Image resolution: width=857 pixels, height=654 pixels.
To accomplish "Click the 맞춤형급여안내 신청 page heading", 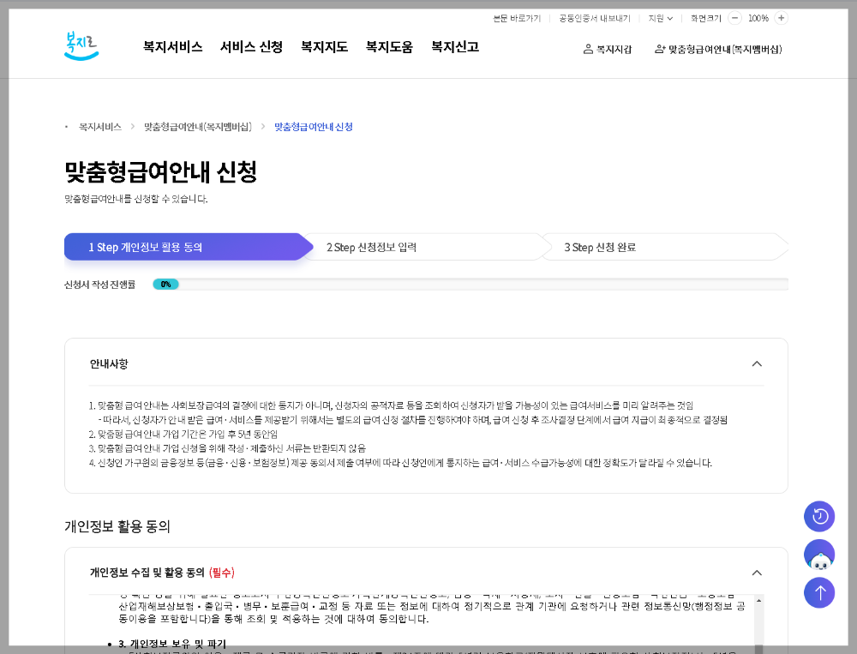I will coord(161,171).
